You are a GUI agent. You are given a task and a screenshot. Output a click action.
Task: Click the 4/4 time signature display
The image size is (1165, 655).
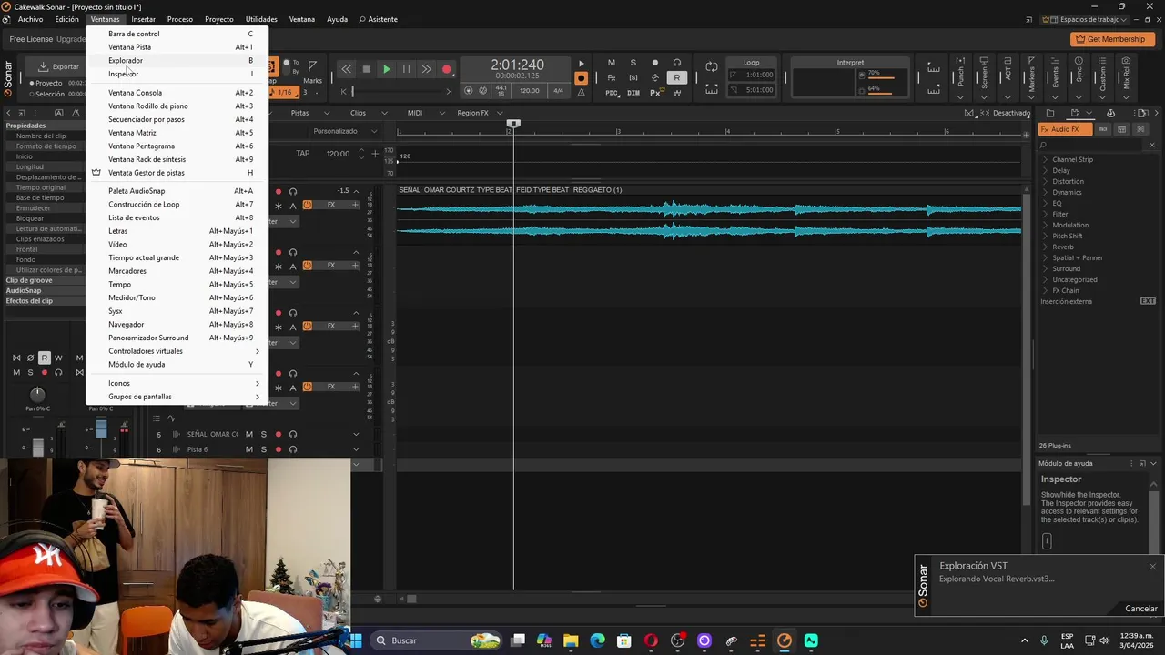[558, 91]
